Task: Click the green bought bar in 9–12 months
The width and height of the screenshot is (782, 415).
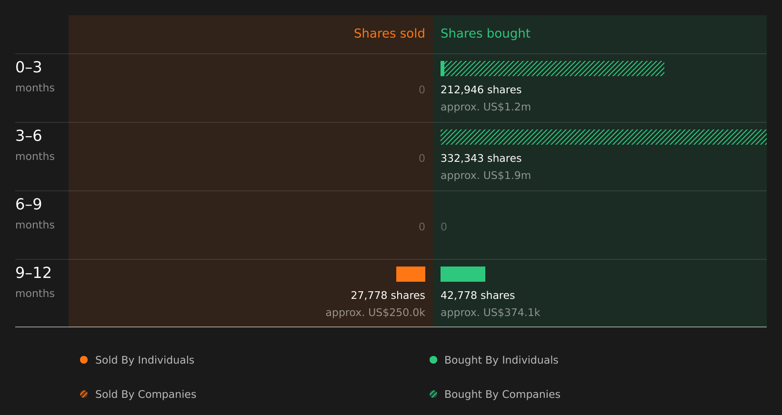Action: tap(463, 274)
